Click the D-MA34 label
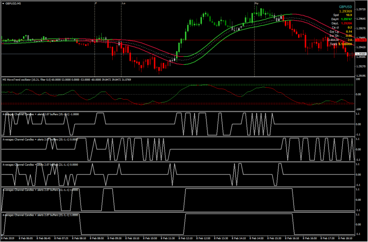Screen dimensions: 368x242 (x=333, y=40)
